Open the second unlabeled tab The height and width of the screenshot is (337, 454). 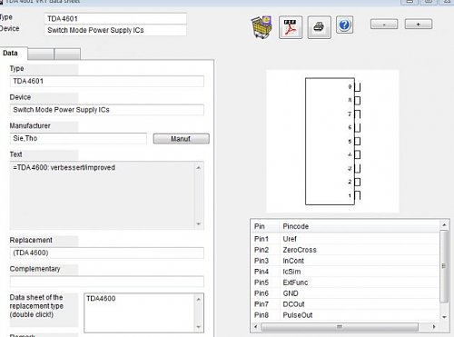[41, 54]
